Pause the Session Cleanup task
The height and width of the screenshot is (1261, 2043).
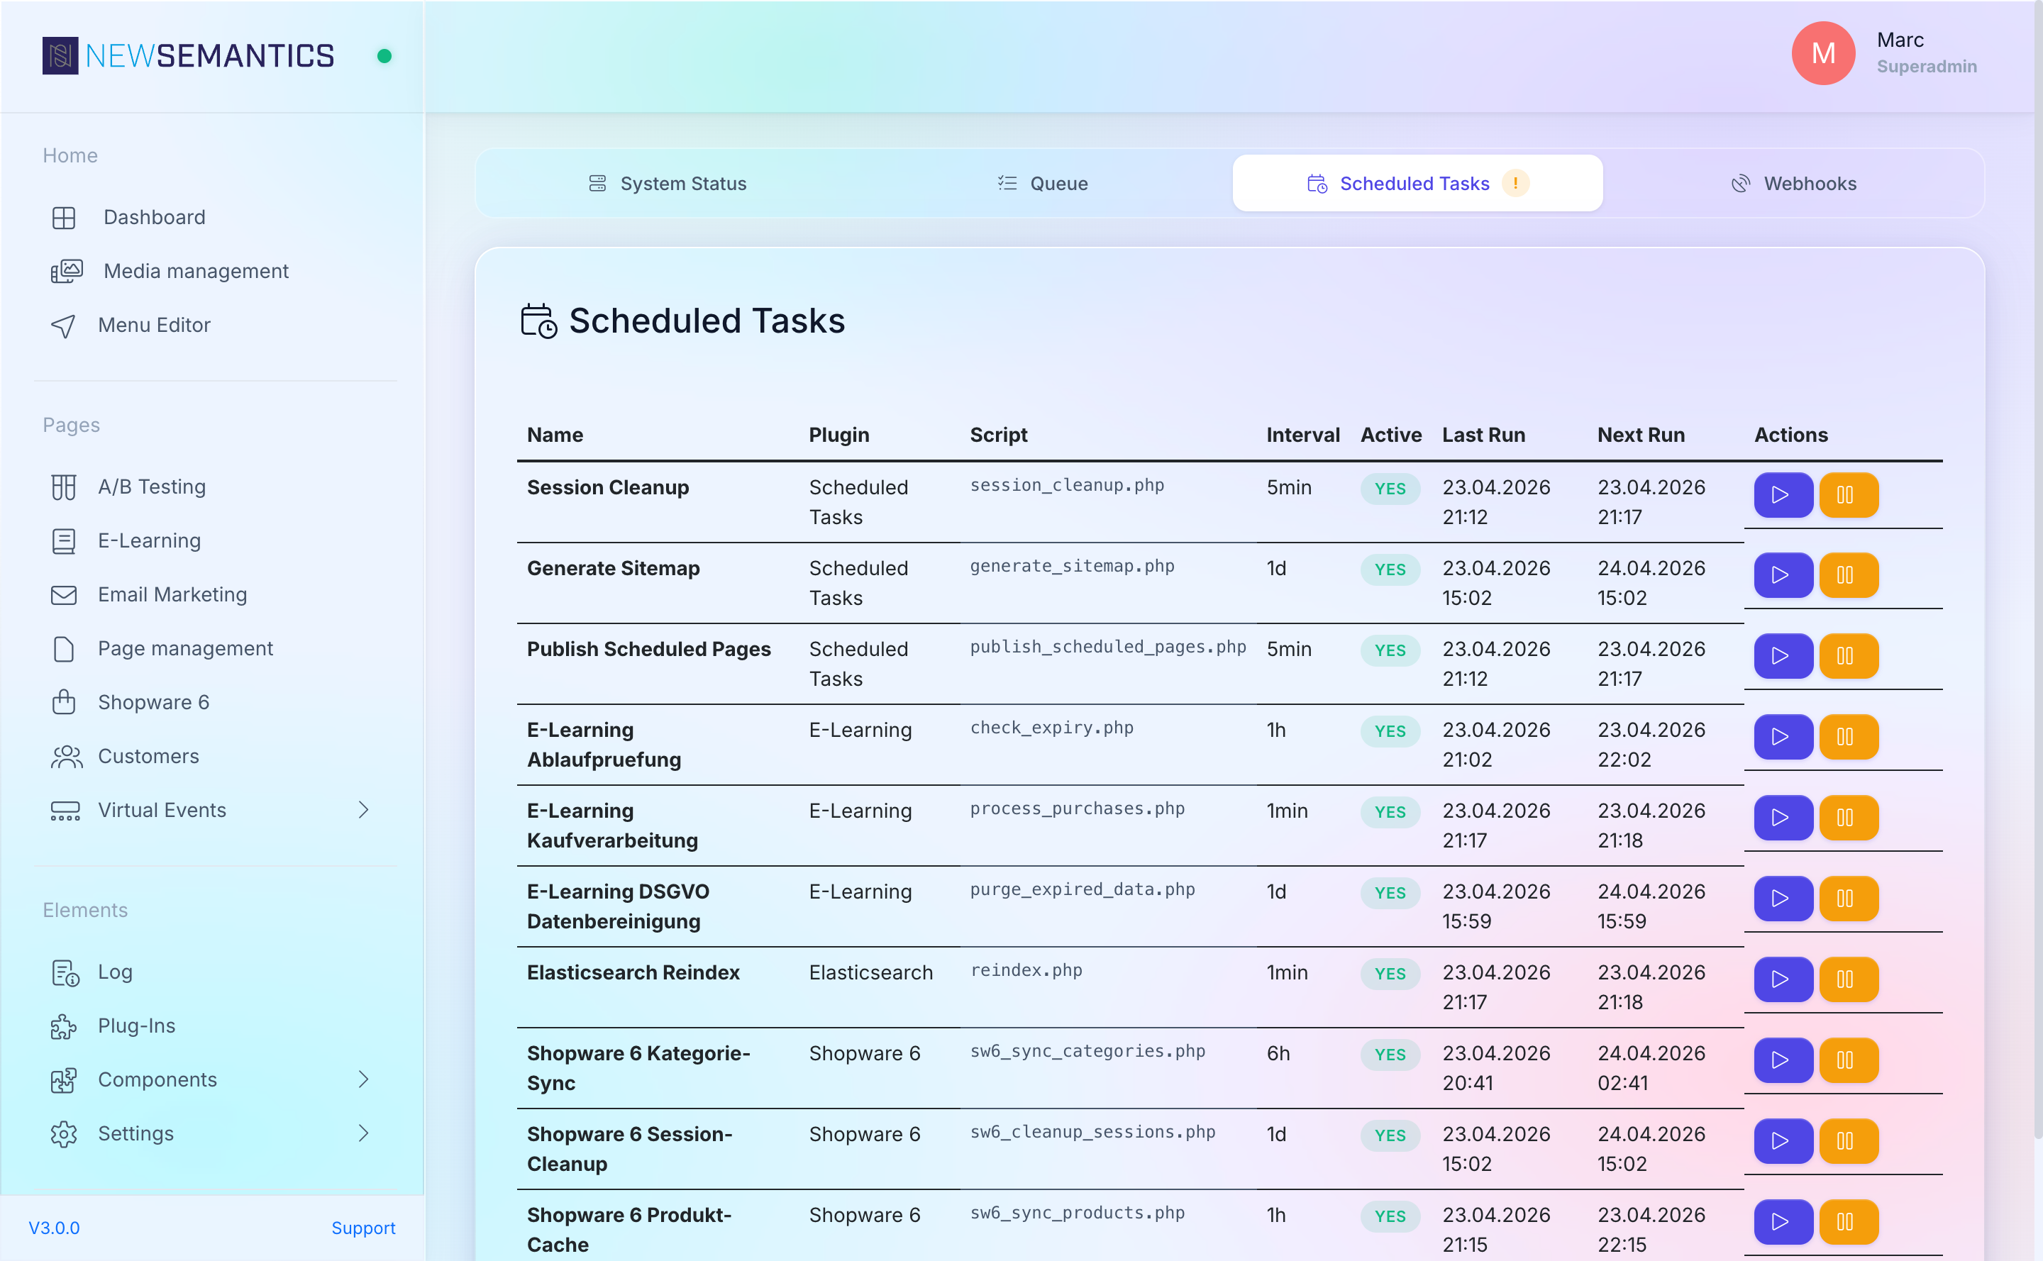pyautogui.click(x=1848, y=494)
